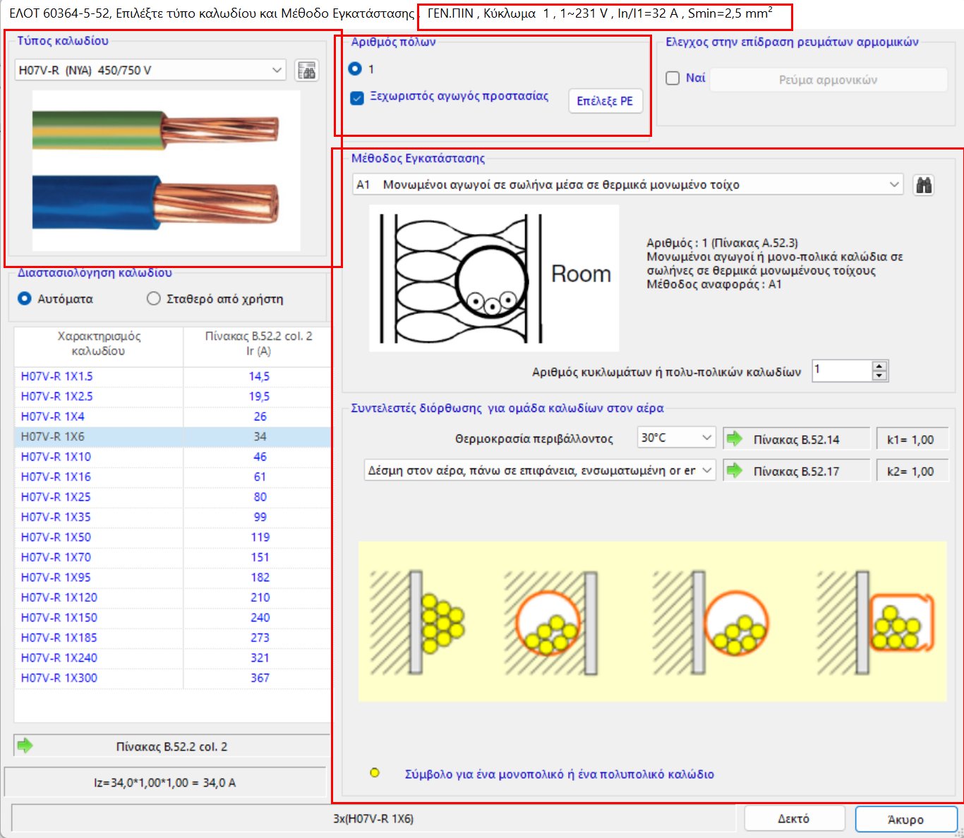This screenshot has height=838, width=964.
Task: Open the A1 installation method dropdown
Action: tap(893, 184)
